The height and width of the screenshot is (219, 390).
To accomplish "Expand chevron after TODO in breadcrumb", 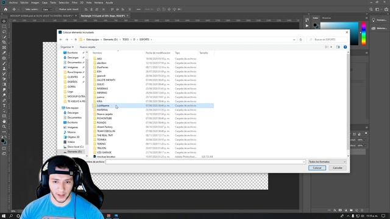I will tap(131, 40).
